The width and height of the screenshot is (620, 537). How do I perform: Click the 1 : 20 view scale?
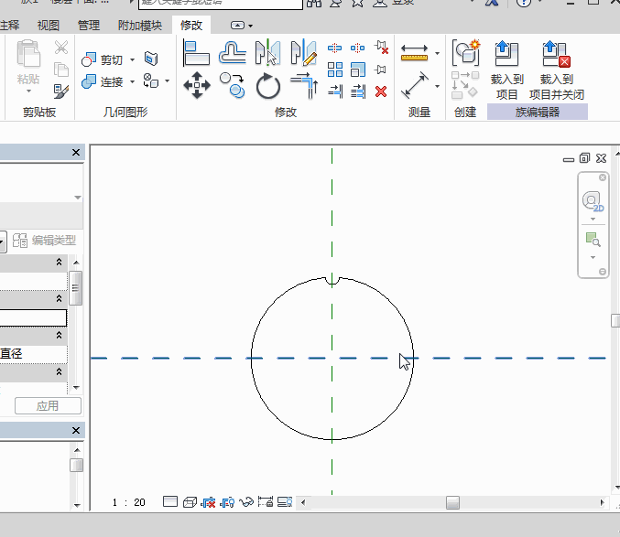(129, 502)
